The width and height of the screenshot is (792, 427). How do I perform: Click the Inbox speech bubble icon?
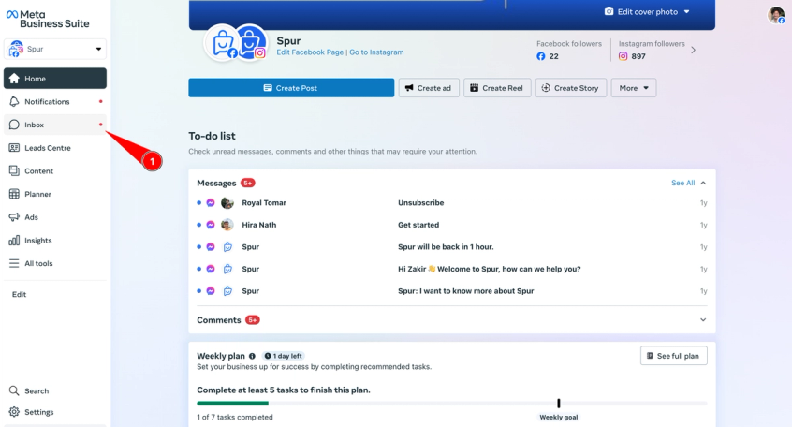[x=14, y=125]
